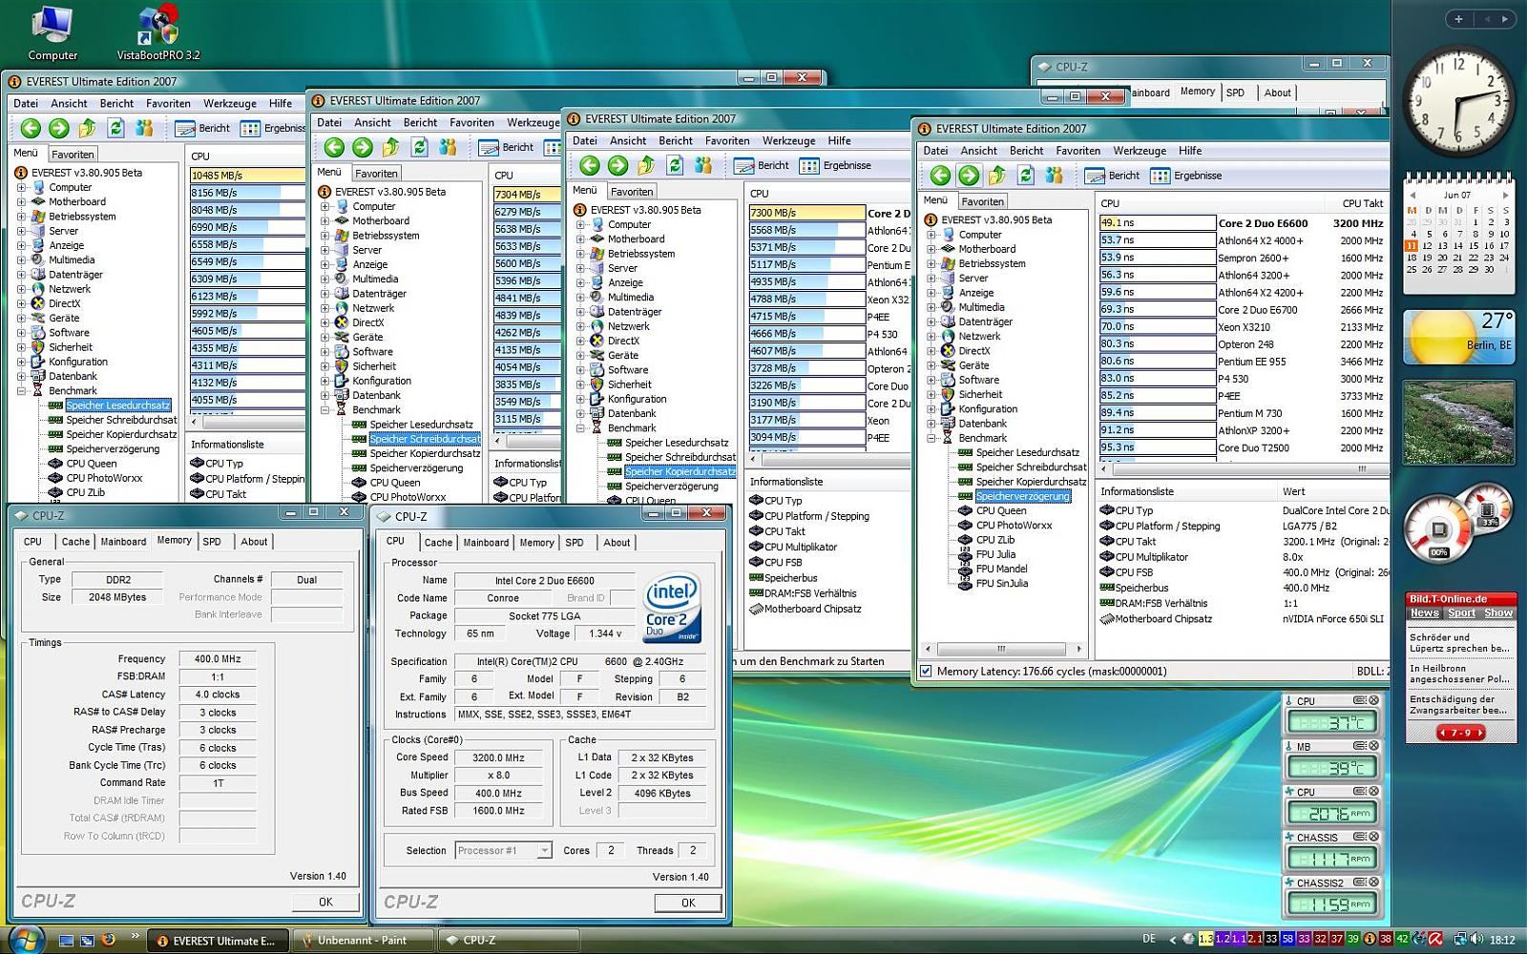Click the Back arrow in the Speicher Lesedurchsatz EVEREST window
The width and height of the screenshot is (1527, 954).
31,128
